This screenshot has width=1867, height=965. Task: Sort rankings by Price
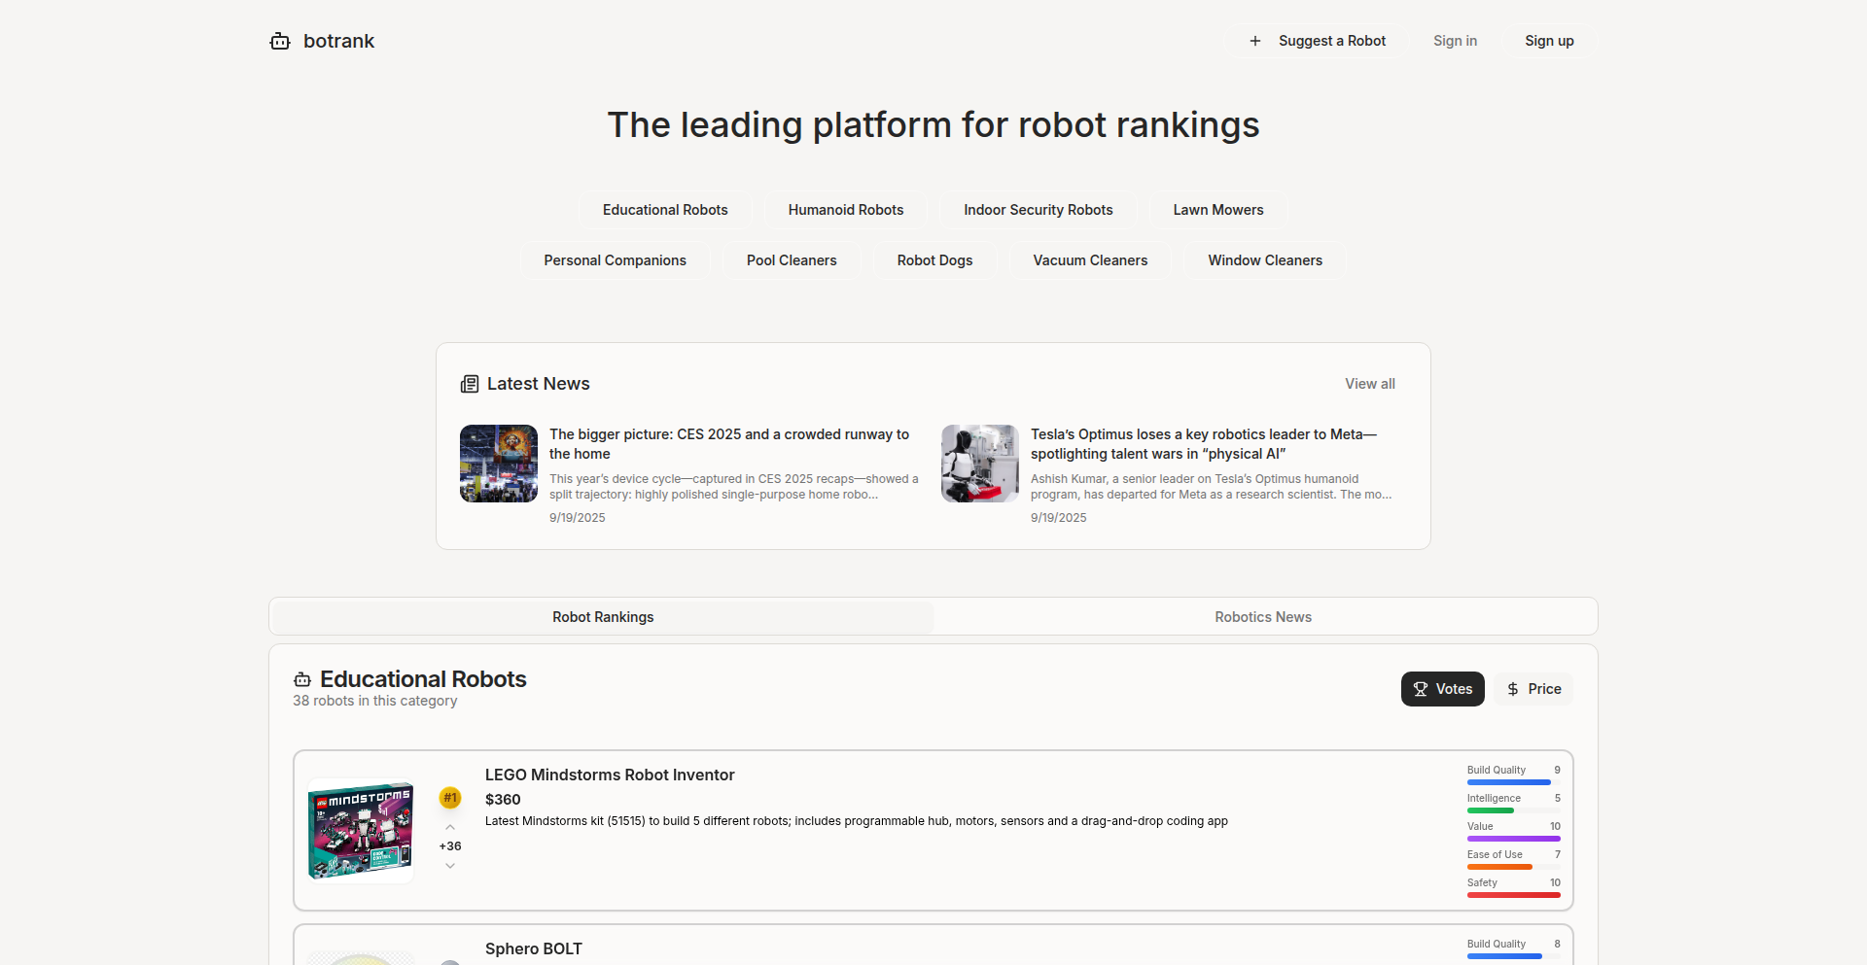(1533, 689)
